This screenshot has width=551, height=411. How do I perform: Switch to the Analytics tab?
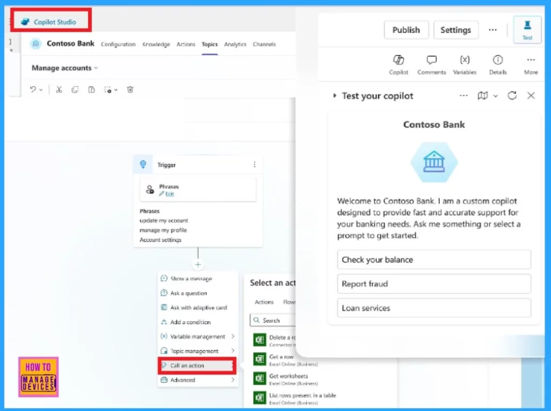235,44
